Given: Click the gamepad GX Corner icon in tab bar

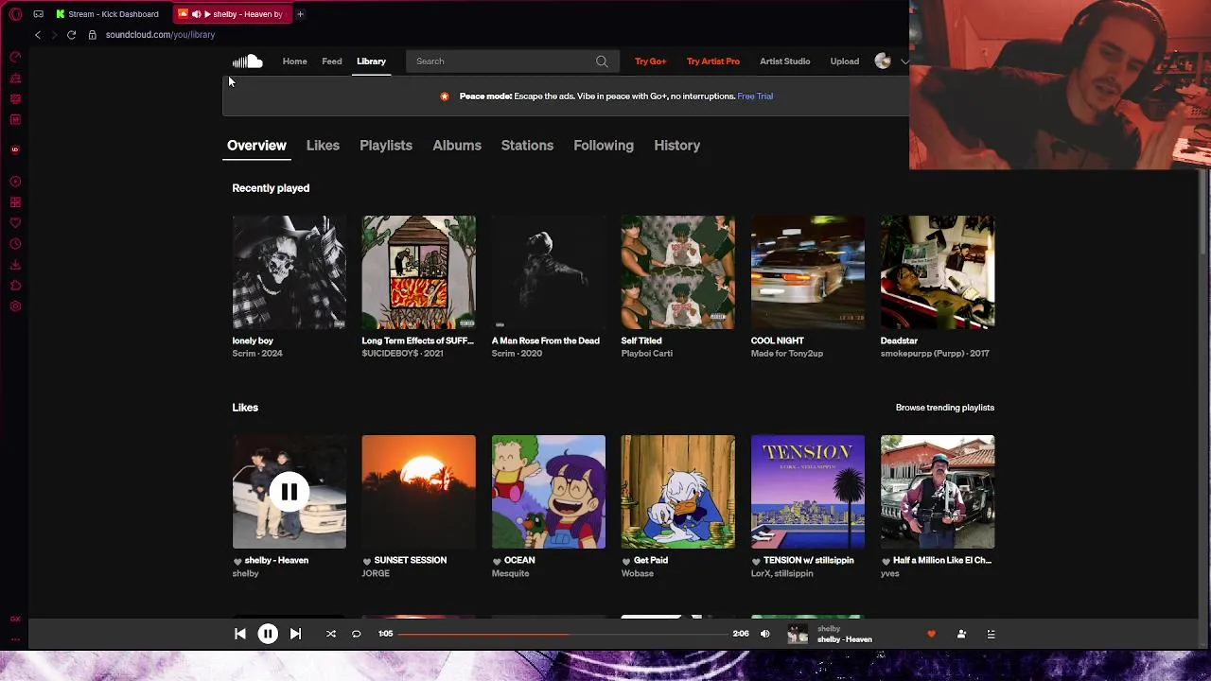Looking at the screenshot, I should click(38, 14).
